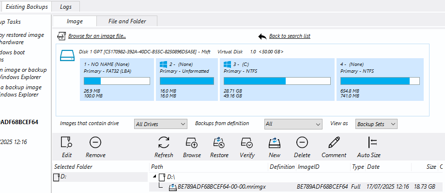Viewport: 445px width, 193px height.
Task: Click Back to search list link
Action: 290,36
